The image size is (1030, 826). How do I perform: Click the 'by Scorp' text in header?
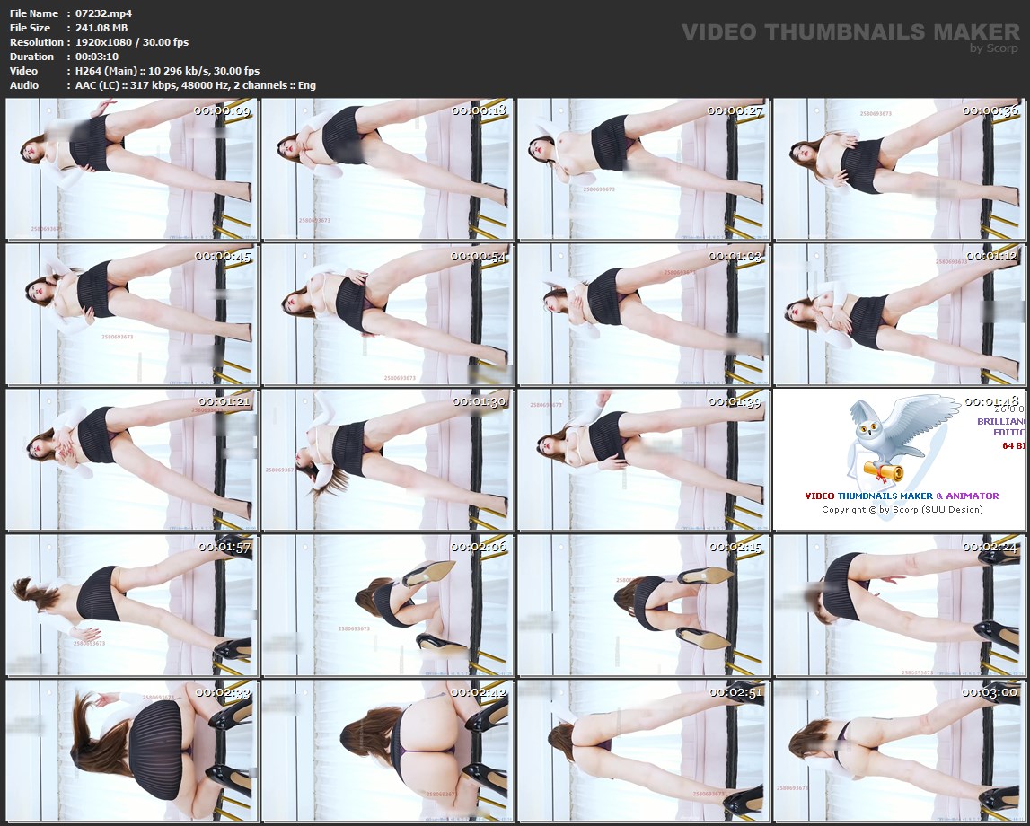[994, 48]
